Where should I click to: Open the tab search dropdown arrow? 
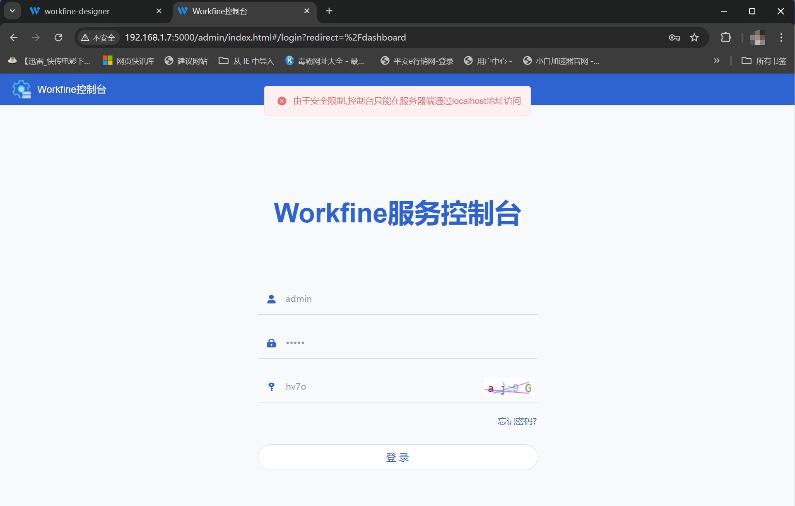12,11
